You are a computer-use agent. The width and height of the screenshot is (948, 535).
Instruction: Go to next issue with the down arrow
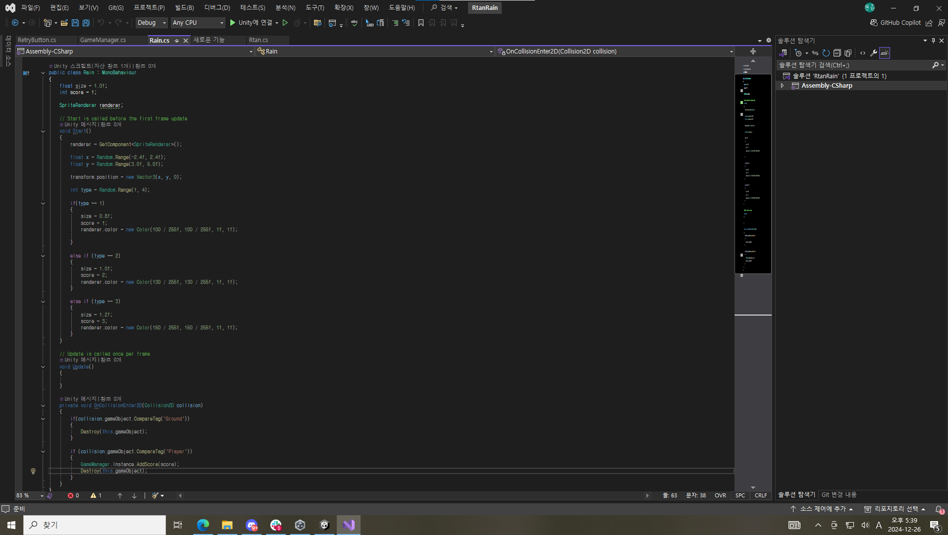[x=134, y=496]
